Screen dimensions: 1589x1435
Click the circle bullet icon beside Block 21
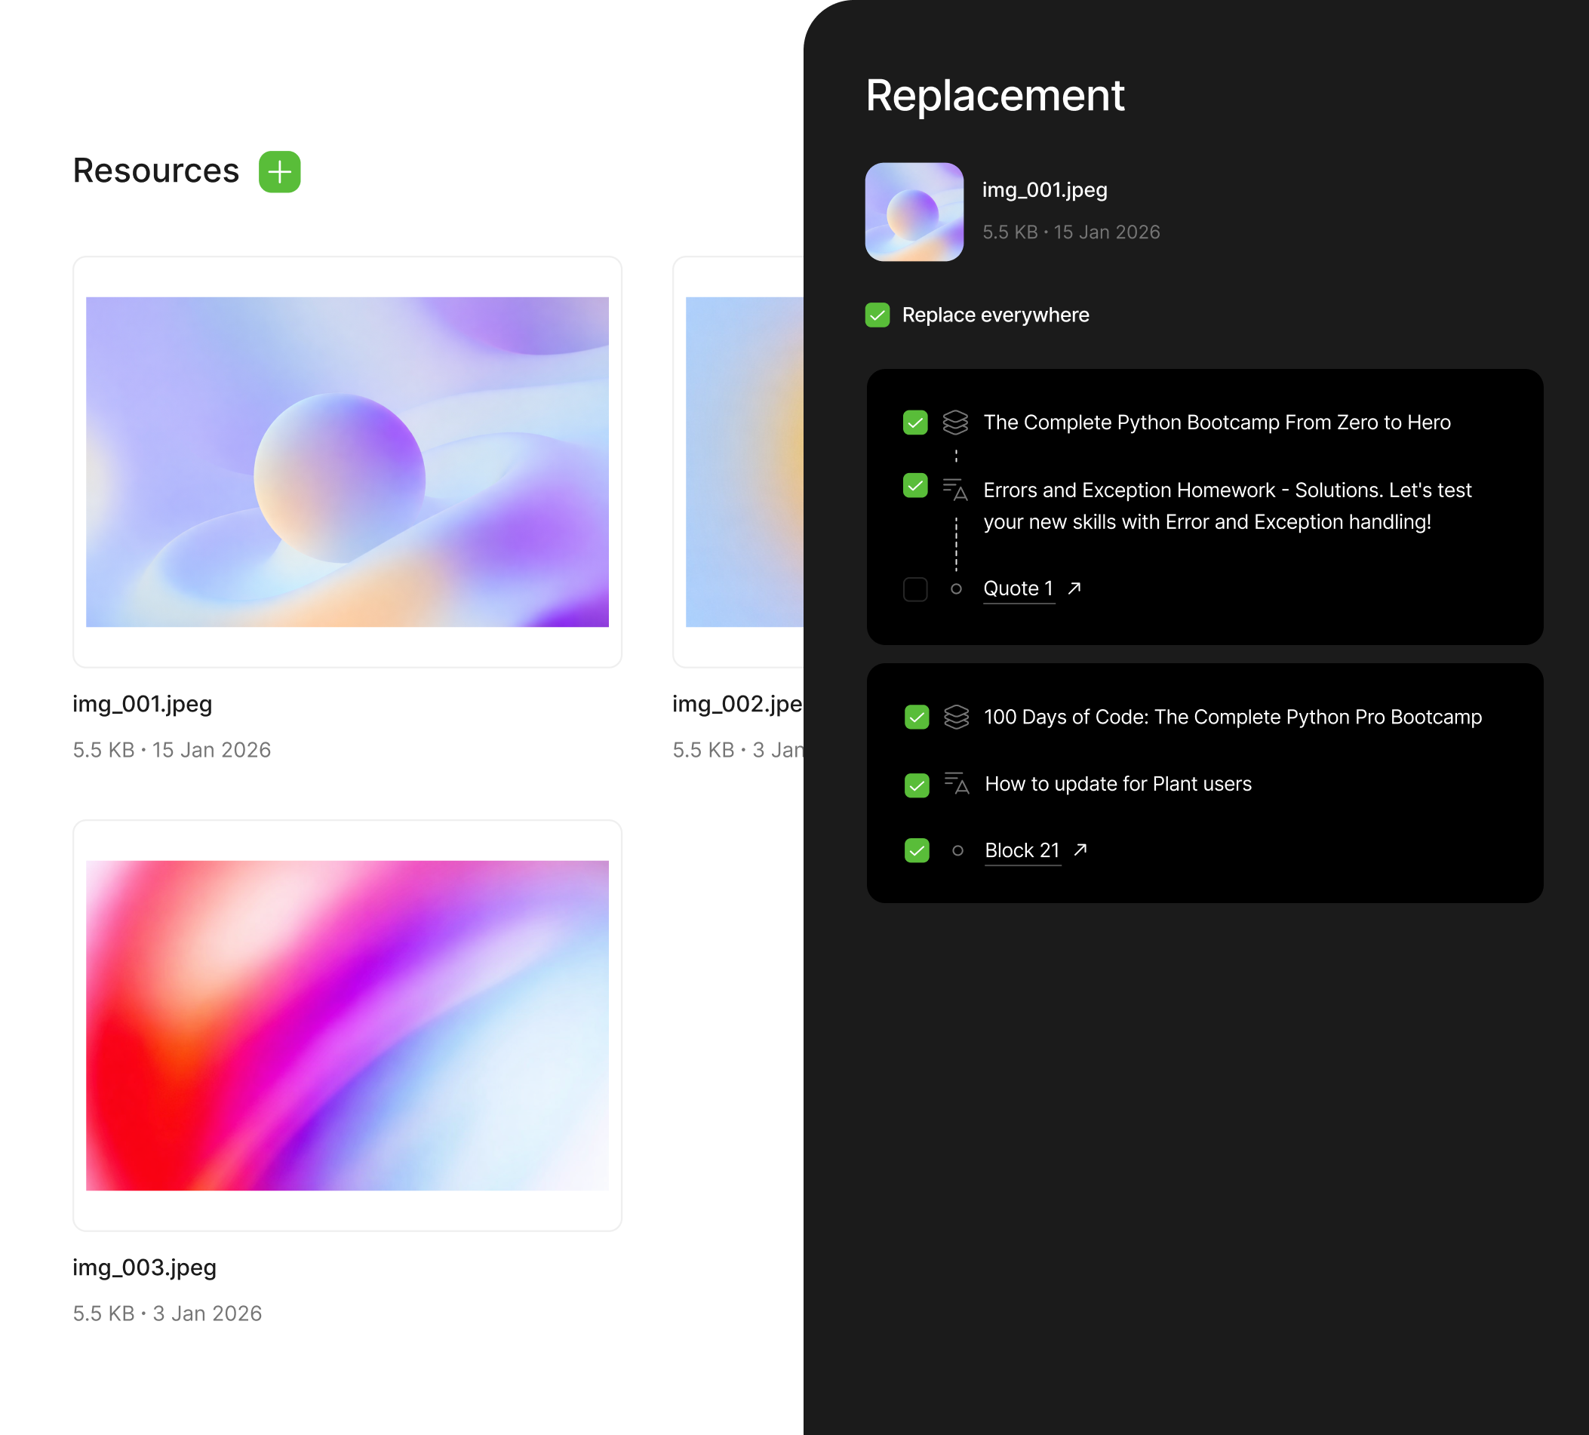tap(957, 850)
